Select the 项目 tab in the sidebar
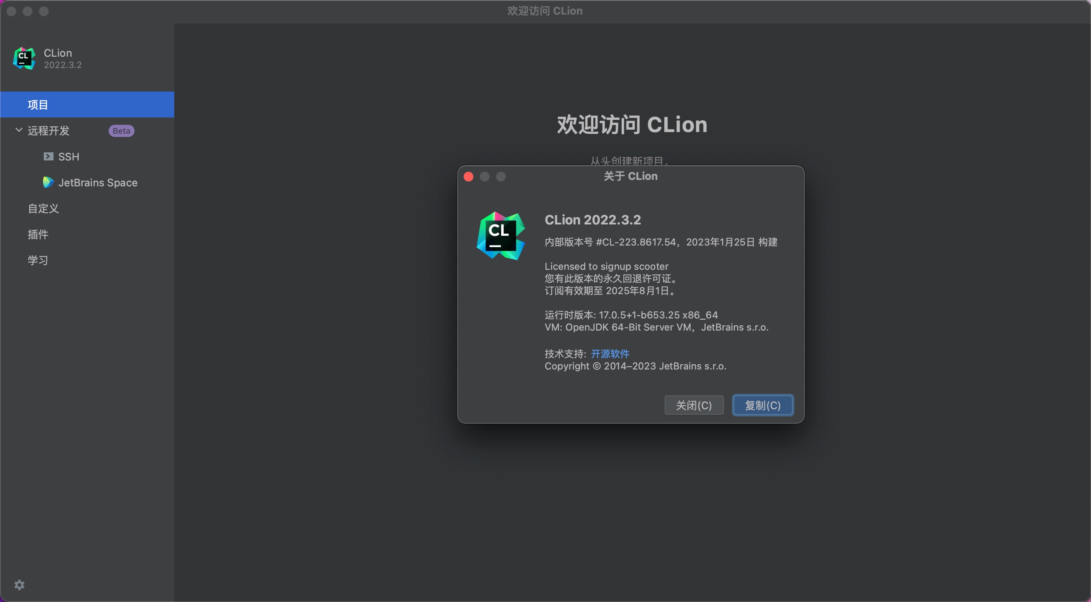The image size is (1091, 602). [87, 105]
